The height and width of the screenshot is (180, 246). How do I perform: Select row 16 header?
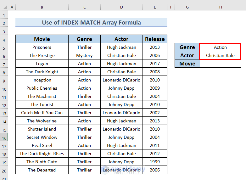[x=4, y=137]
